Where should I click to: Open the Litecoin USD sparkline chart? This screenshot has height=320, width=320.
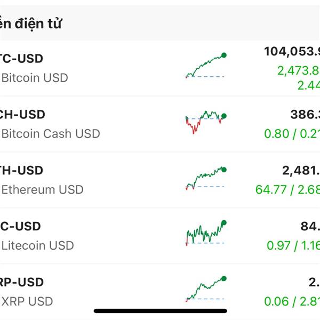coord(206,233)
